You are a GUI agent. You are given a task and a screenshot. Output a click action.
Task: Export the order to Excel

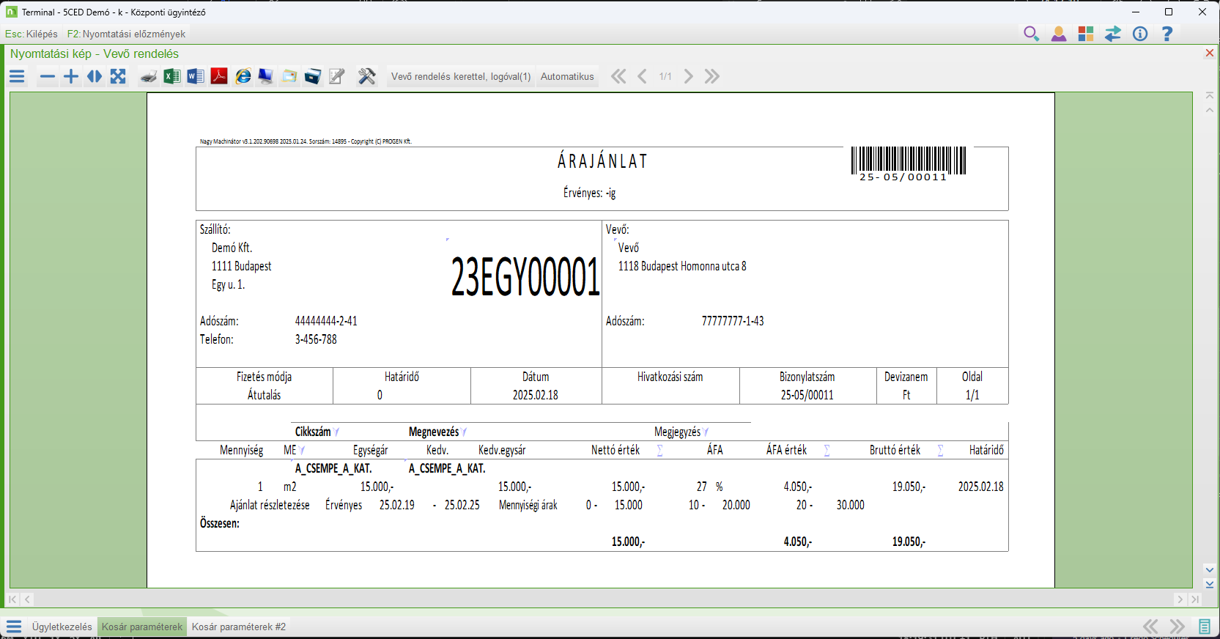[x=172, y=77]
